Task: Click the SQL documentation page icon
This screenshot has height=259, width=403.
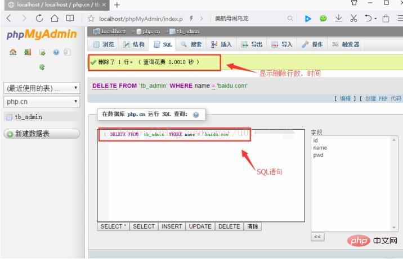Action: pos(67,52)
